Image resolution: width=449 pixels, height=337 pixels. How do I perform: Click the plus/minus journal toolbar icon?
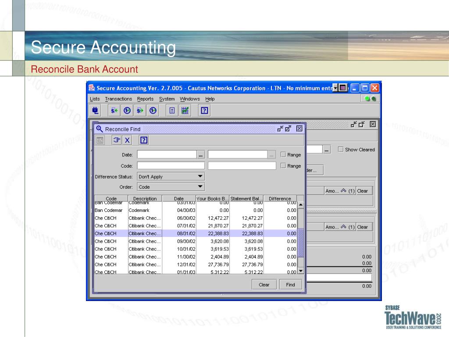pyautogui.click(x=172, y=110)
